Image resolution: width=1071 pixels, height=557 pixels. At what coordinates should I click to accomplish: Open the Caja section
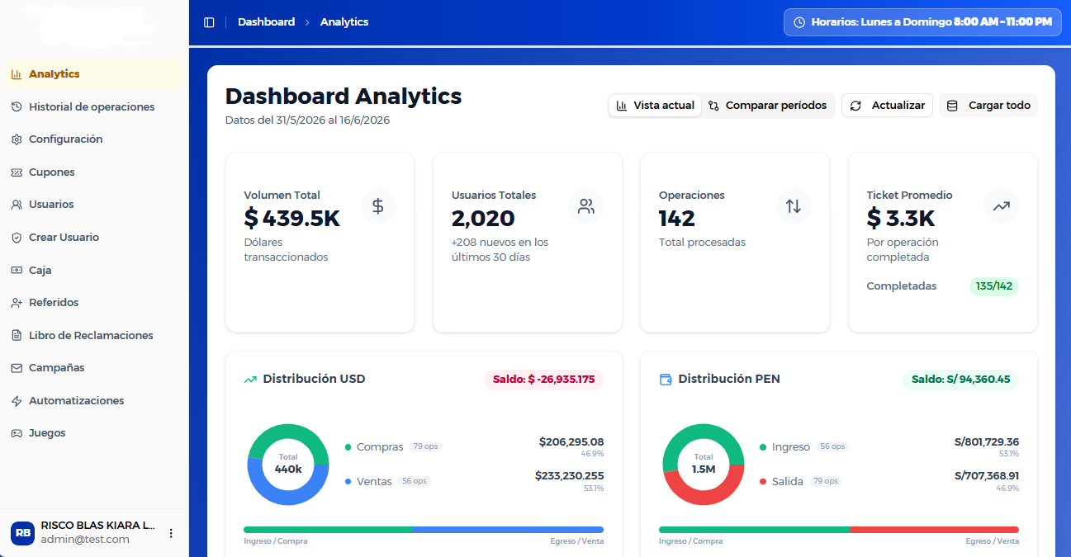pos(92,270)
